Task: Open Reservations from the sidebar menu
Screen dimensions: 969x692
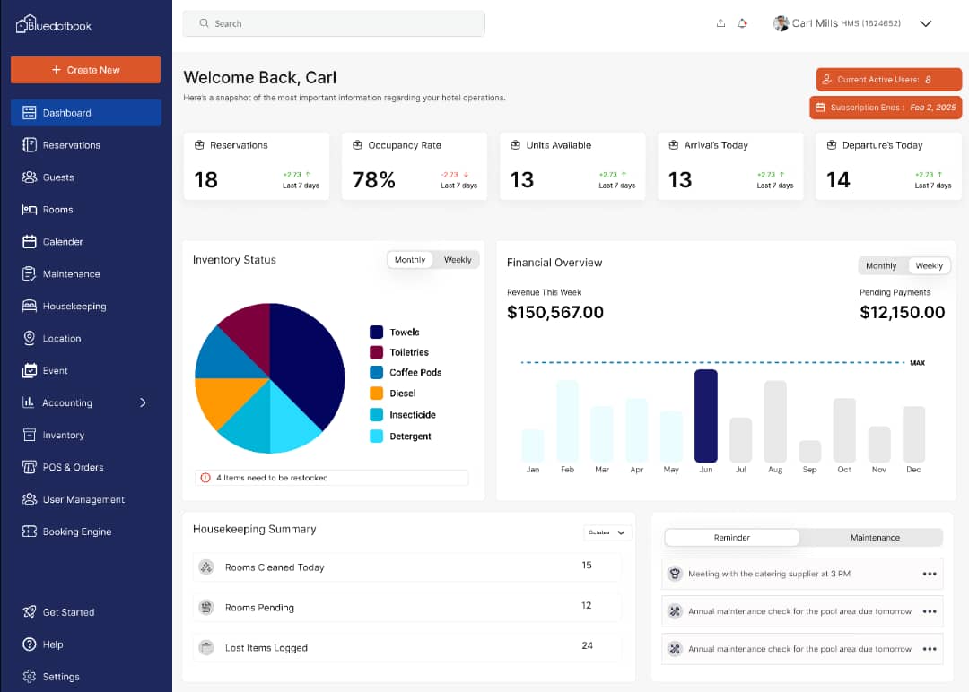Action: click(72, 145)
